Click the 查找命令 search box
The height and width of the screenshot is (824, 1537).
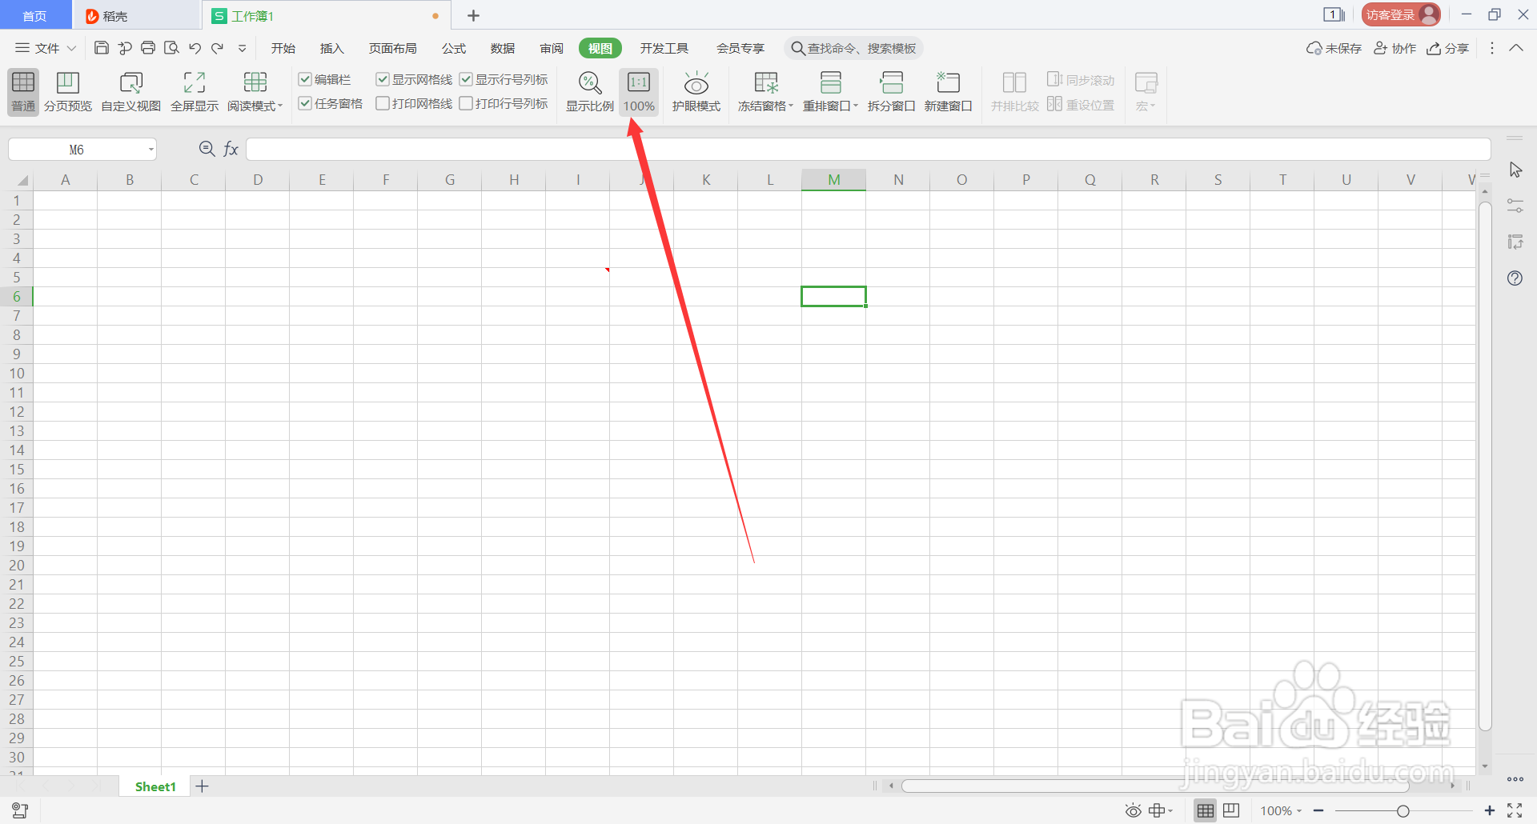point(853,48)
